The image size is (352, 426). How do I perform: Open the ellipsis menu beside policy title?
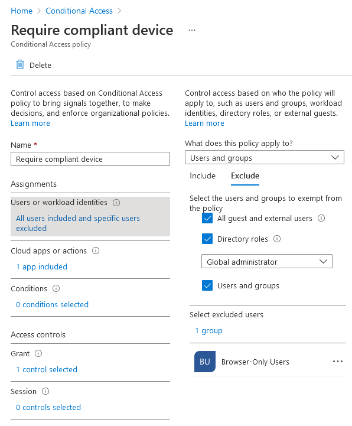[192, 30]
